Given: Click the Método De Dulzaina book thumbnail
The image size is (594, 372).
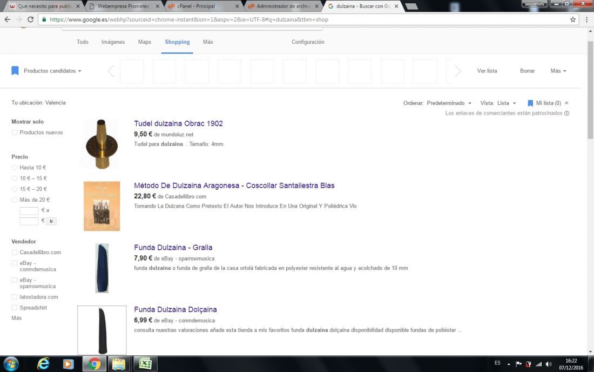Looking at the screenshot, I should (102, 206).
